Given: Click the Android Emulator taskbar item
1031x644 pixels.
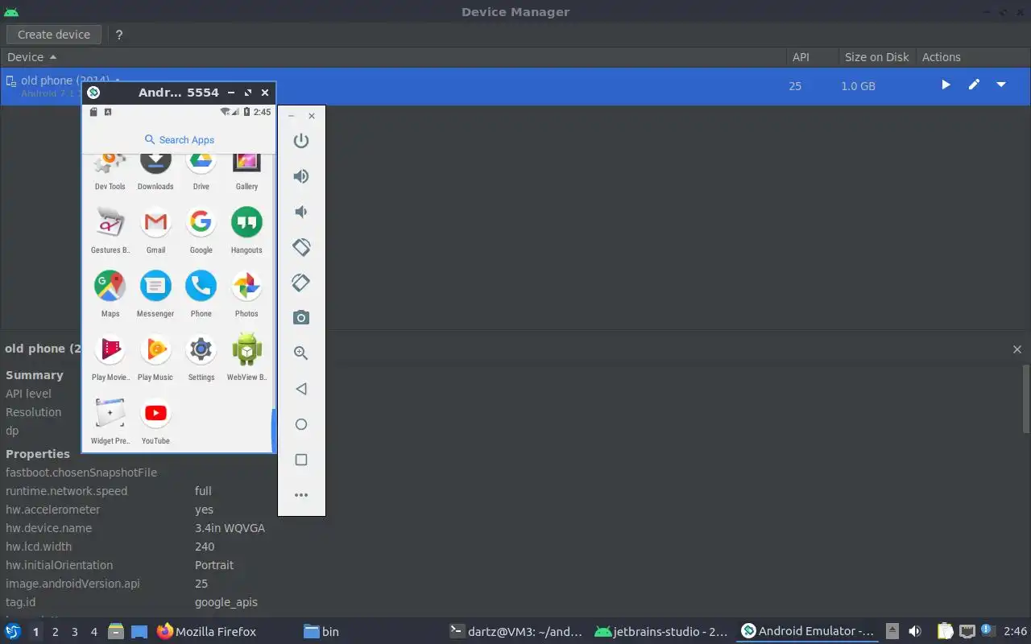Looking at the screenshot, I should pos(808,632).
